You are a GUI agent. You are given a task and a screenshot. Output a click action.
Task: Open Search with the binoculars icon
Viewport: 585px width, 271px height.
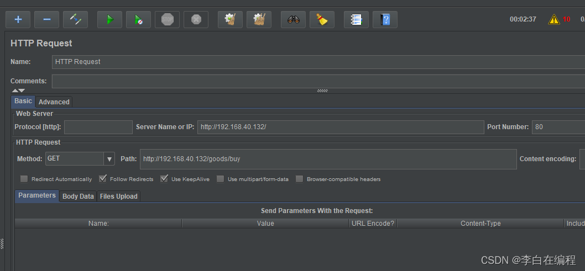coord(293,19)
